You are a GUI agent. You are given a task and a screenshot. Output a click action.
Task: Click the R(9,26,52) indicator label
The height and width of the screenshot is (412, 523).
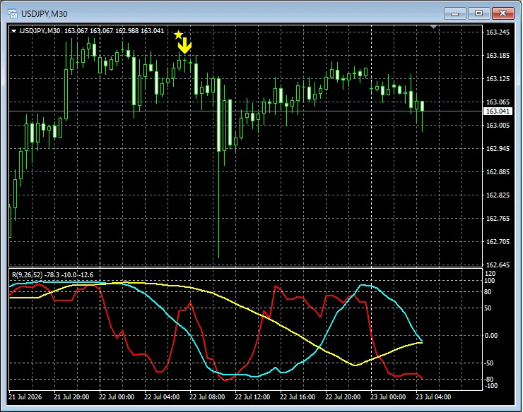tap(28, 274)
